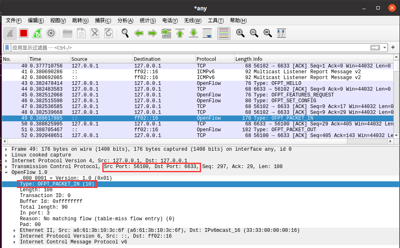400x248 pixels.
Task: Jump to the first packet icon
Action: click(180, 34)
